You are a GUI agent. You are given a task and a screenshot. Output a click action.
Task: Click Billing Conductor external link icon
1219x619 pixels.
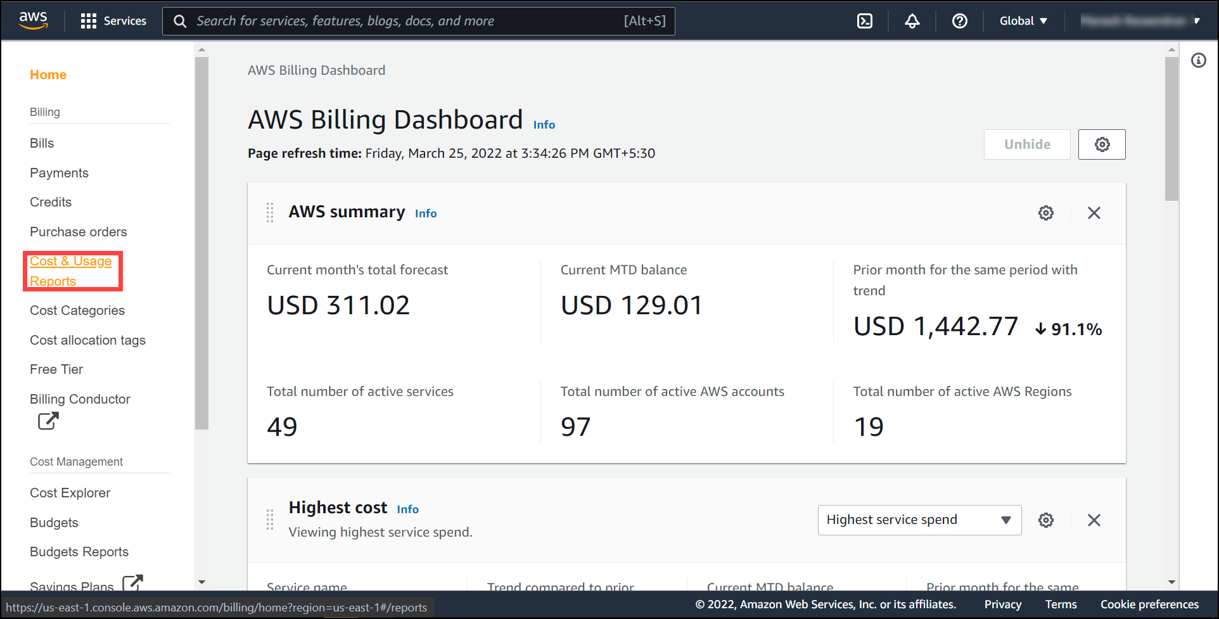48,421
